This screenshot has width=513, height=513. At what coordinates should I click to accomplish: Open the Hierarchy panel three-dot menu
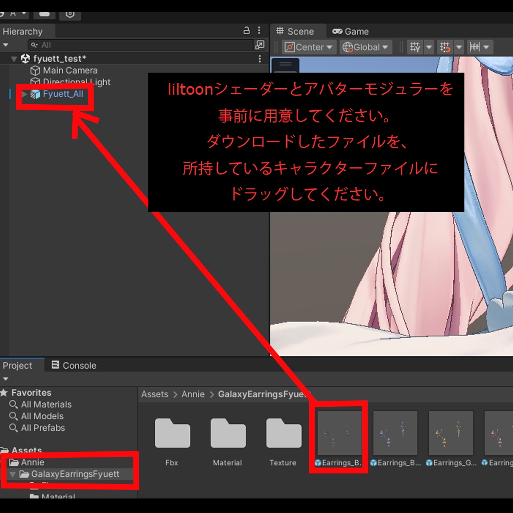259,31
